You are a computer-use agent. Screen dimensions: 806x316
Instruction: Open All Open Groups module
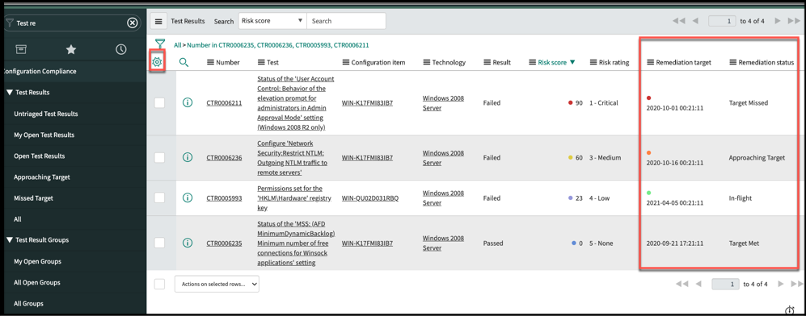[37, 282]
